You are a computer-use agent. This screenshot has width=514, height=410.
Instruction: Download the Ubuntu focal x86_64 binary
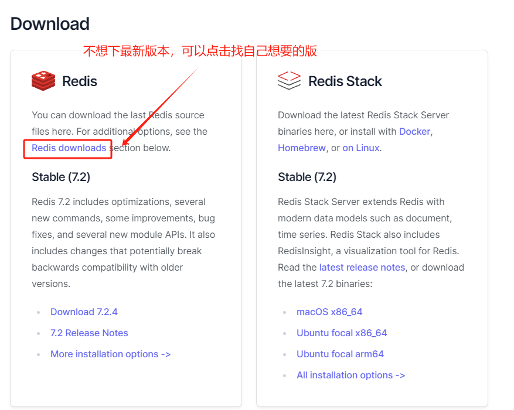pyautogui.click(x=342, y=333)
